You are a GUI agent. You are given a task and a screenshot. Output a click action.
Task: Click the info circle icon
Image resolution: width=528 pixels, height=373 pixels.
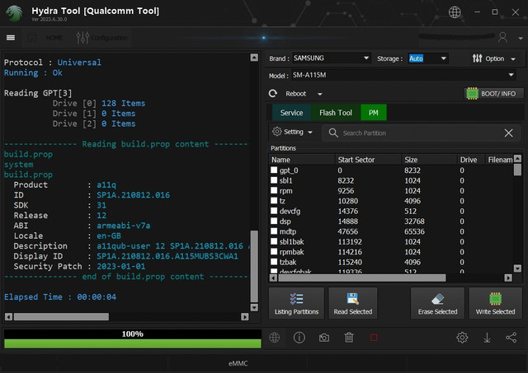click(x=299, y=338)
